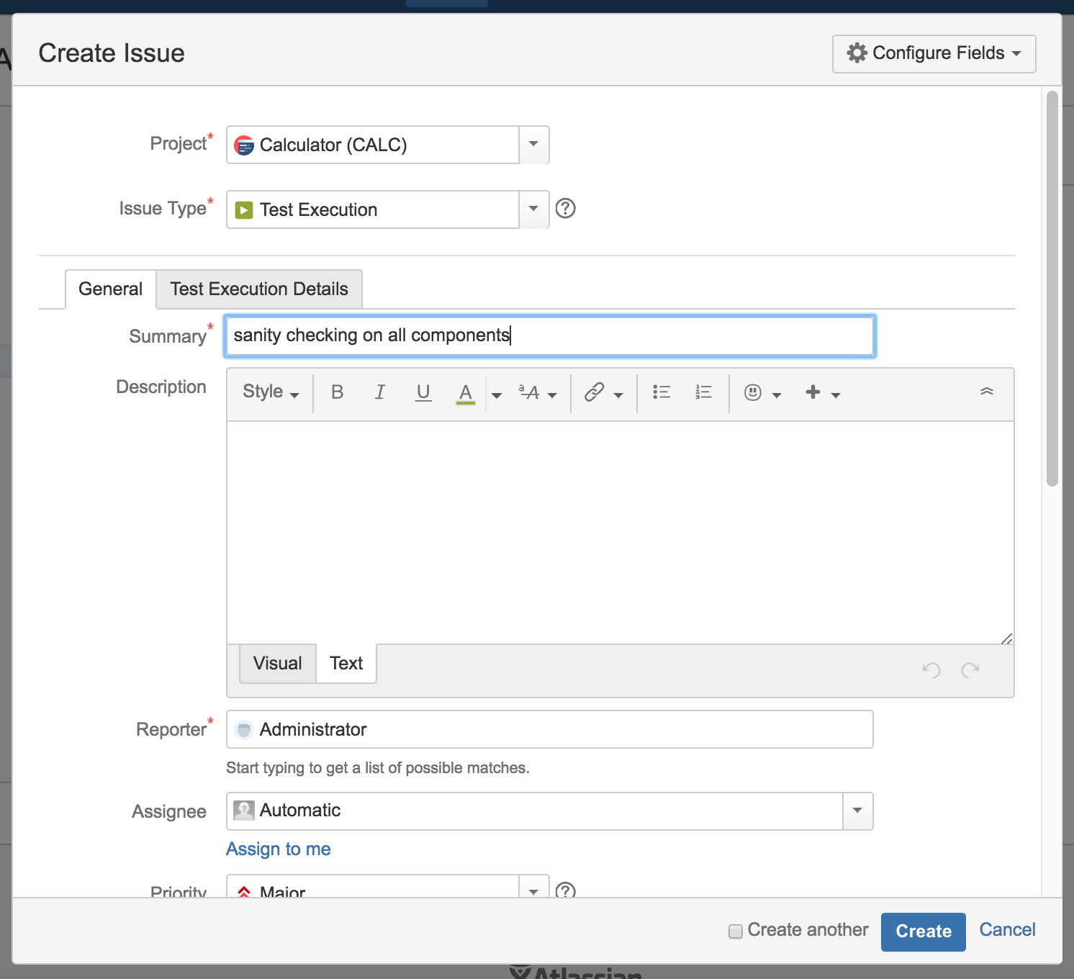Toggle Underline formatting in editor
The image size is (1074, 979).
click(x=423, y=392)
